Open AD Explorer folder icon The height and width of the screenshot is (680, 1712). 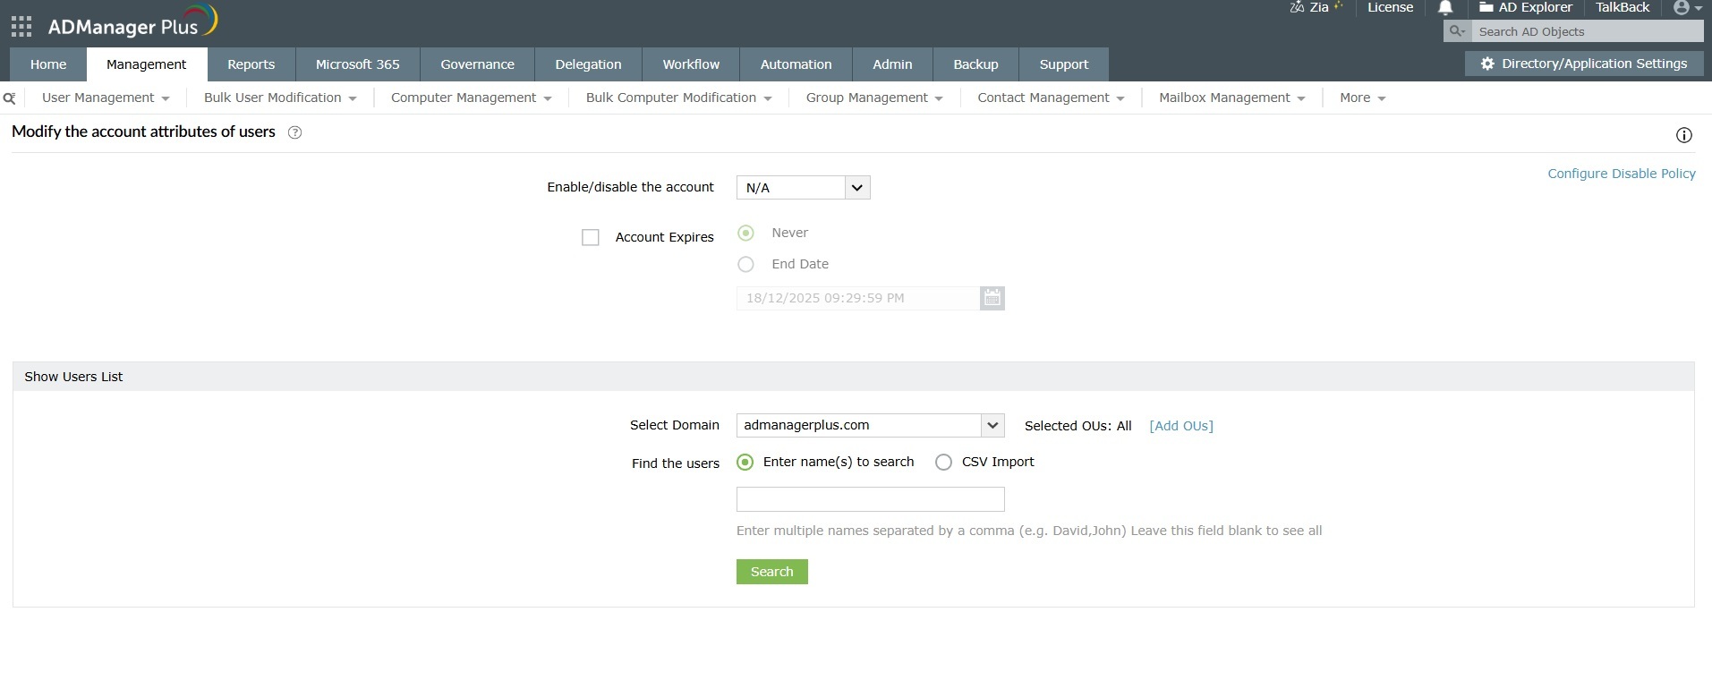(1486, 7)
